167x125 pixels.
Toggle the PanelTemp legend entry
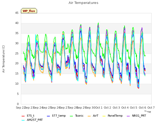(112, 116)
